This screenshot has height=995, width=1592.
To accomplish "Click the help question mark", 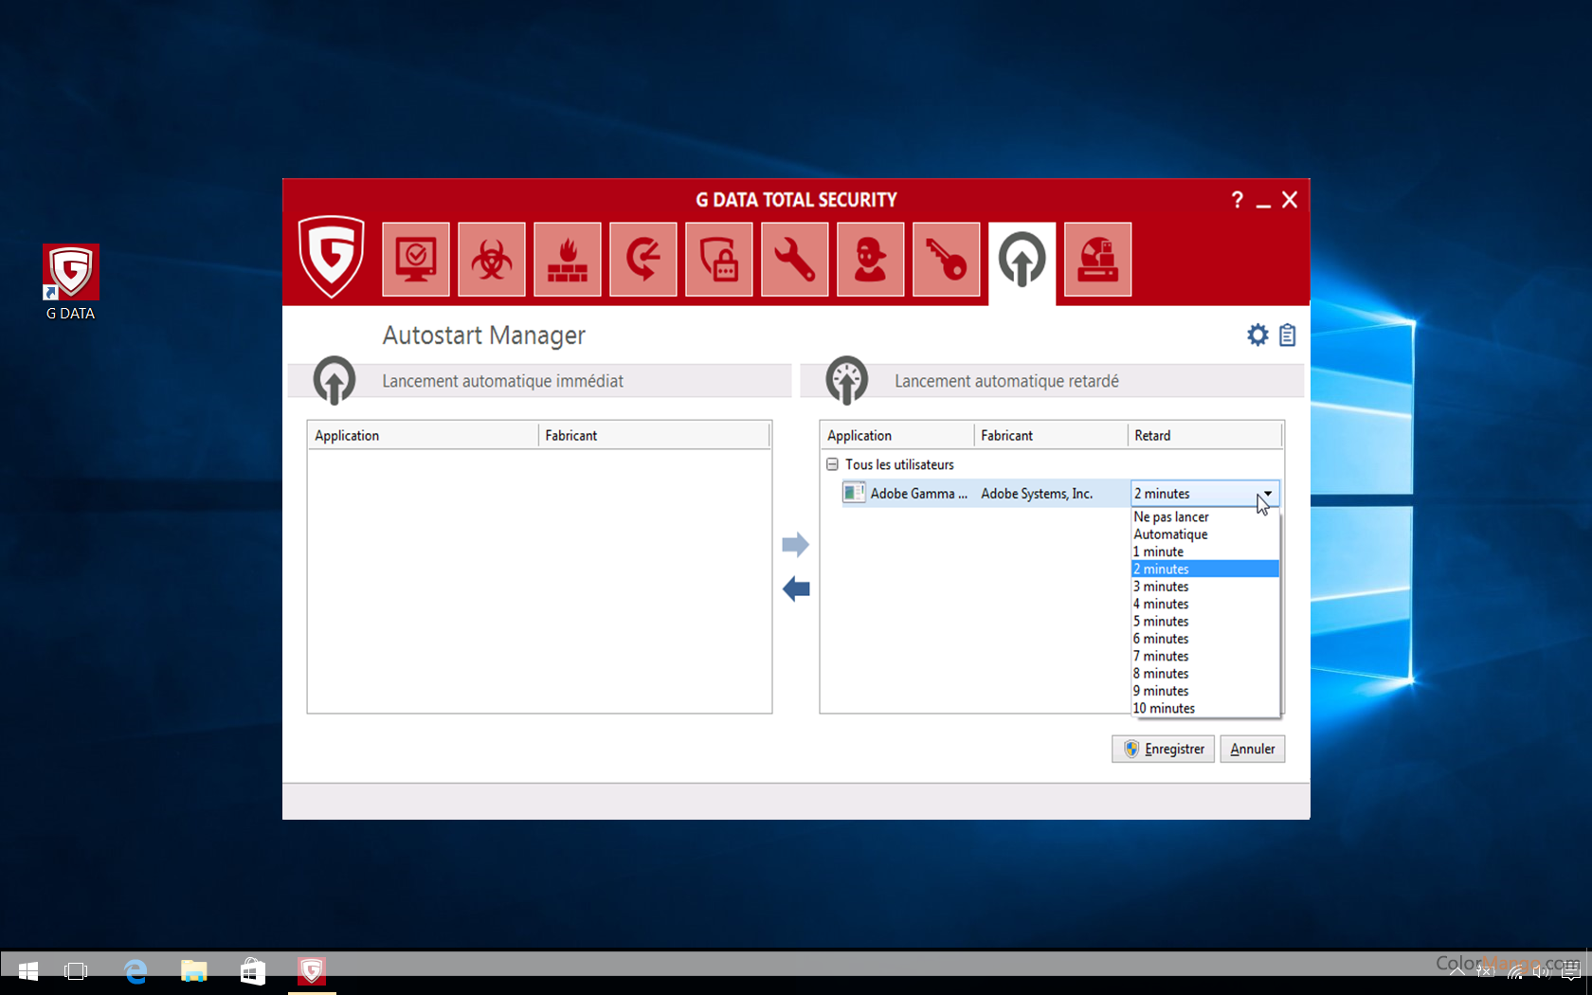I will pos(1237,200).
